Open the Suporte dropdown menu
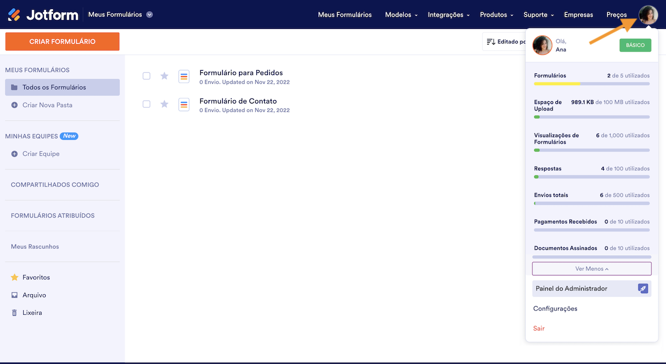666x364 pixels. (x=539, y=14)
